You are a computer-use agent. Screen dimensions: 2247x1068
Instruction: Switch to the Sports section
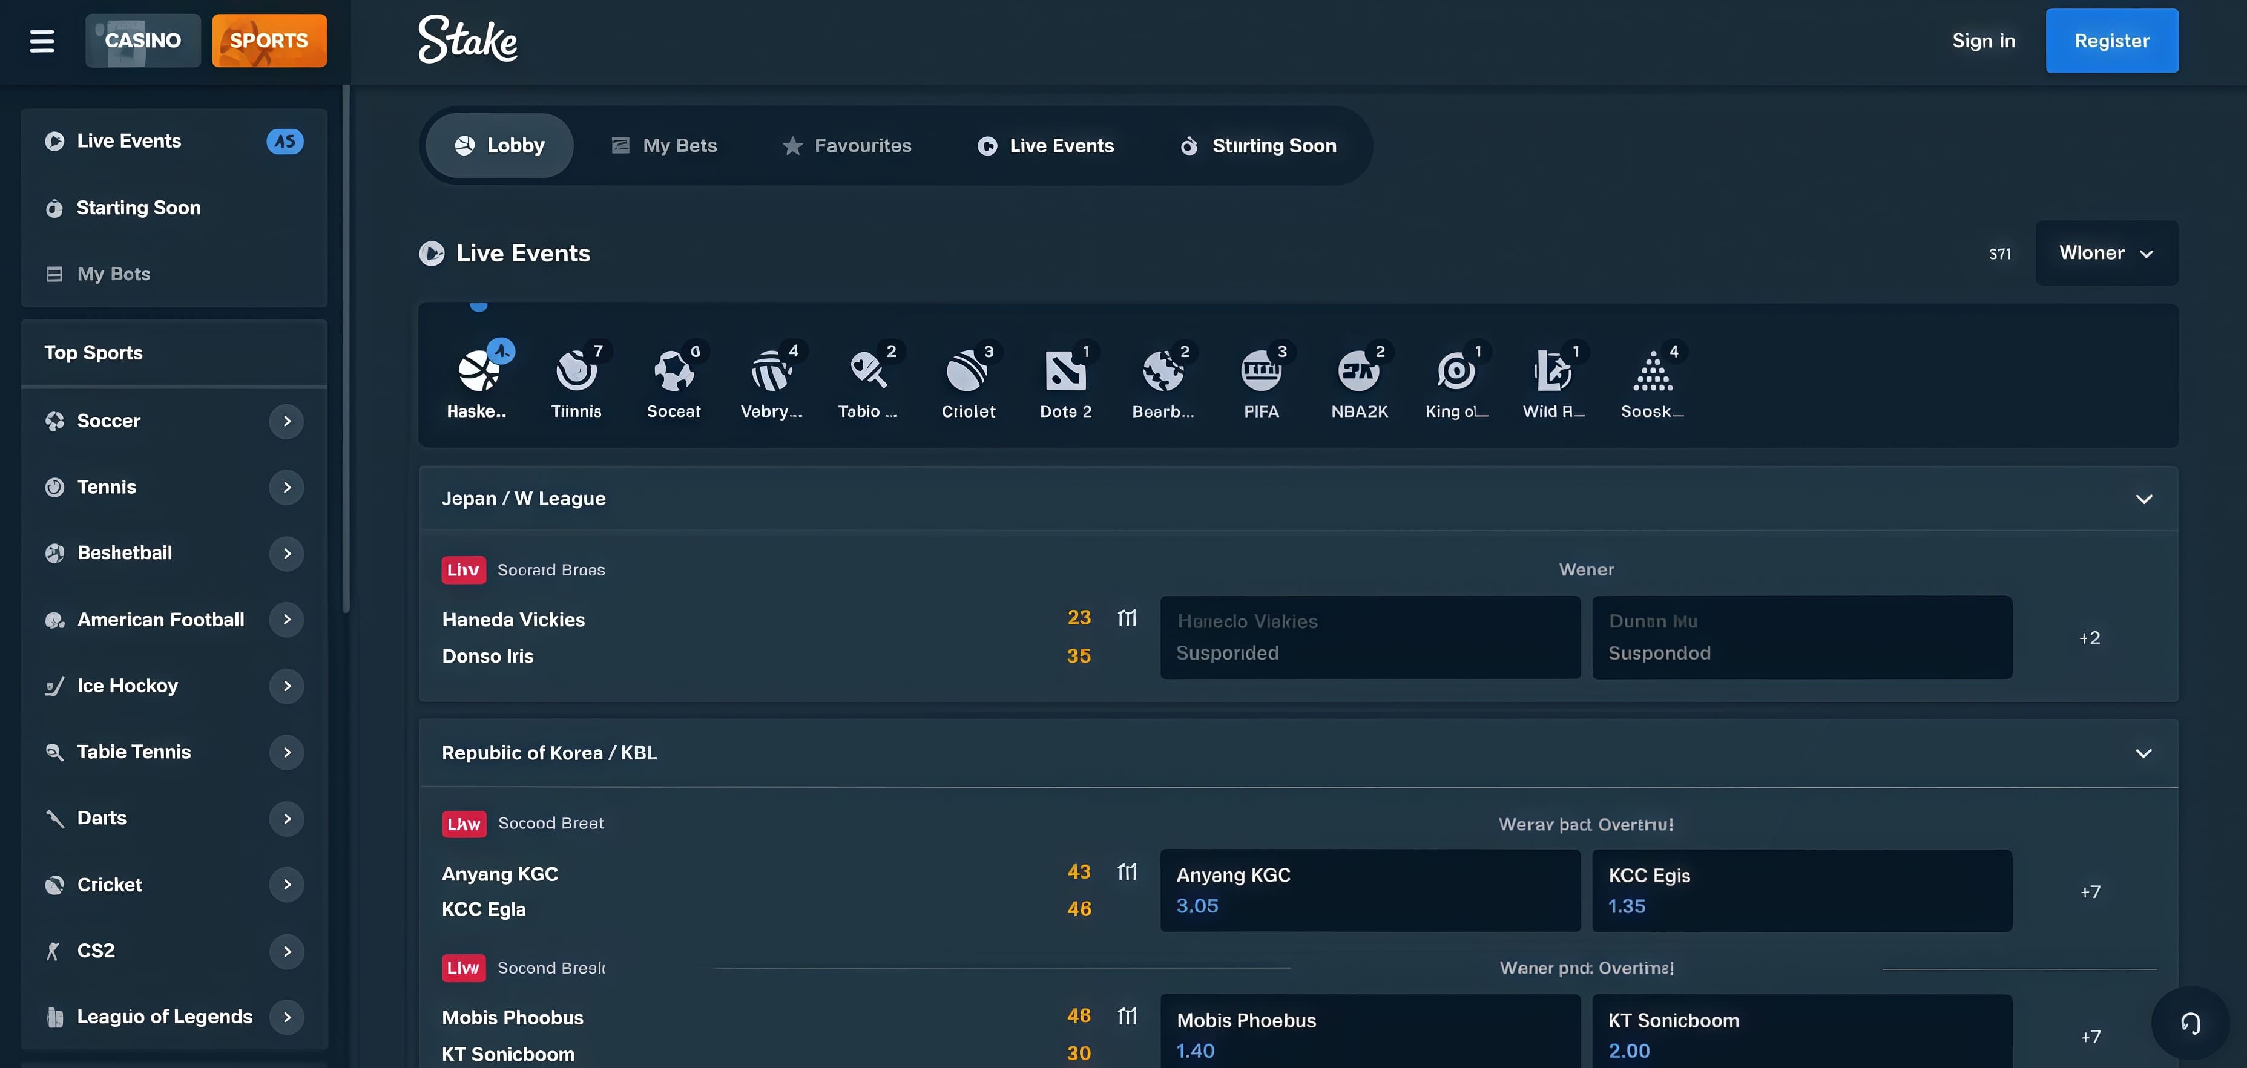point(269,40)
